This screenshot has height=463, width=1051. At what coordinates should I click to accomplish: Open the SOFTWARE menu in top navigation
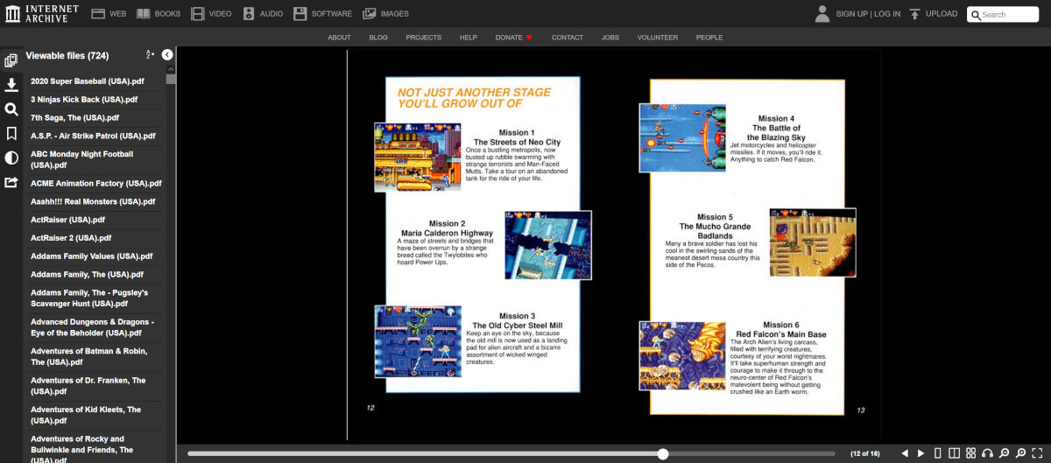coord(322,14)
